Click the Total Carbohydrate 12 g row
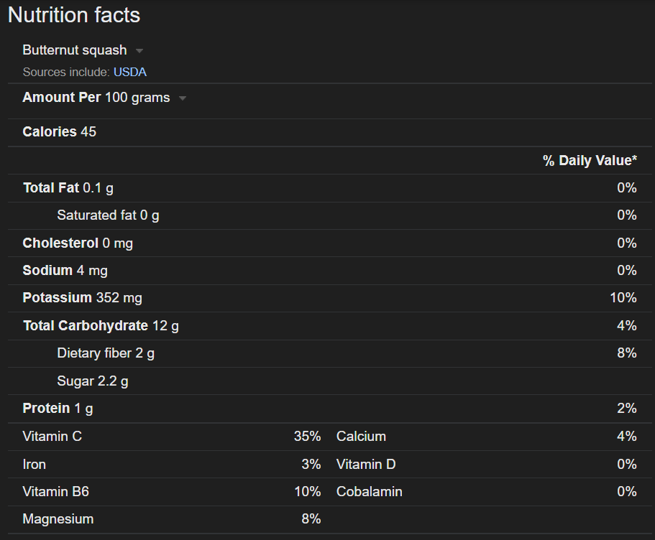Image resolution: width=655 pixels, height=540 pixels. click(x=101, y=326)
